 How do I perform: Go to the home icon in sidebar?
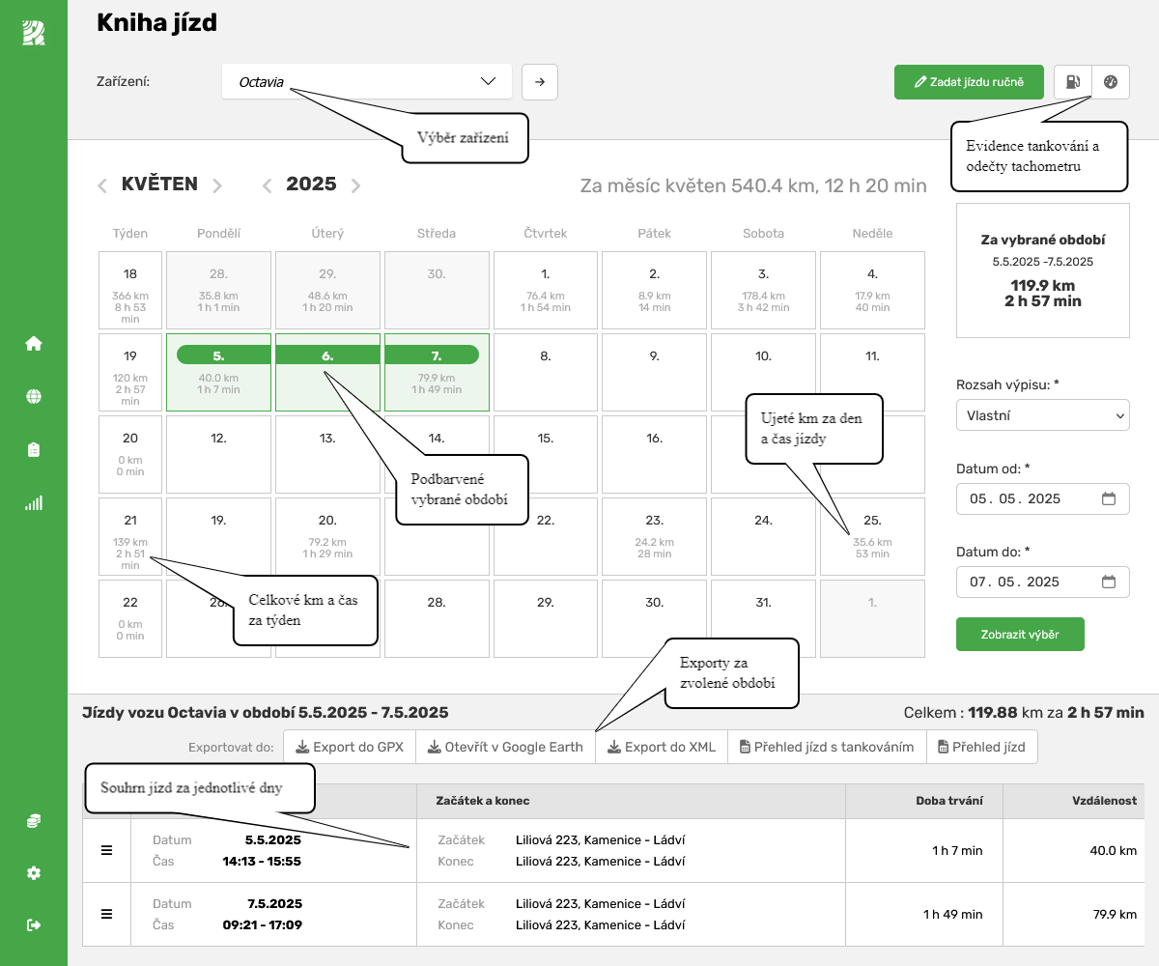coord(34,344)
